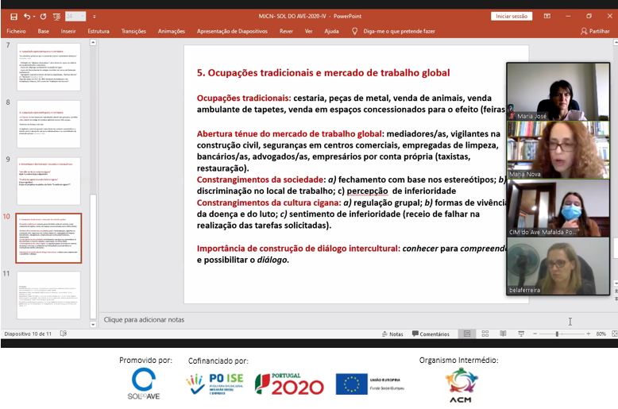Click the Sol do Ave logo

144,384
